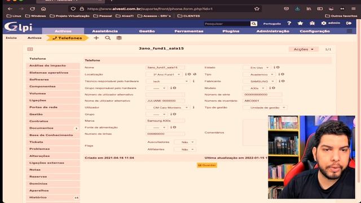Open the help question mark icon

point(289,23)
